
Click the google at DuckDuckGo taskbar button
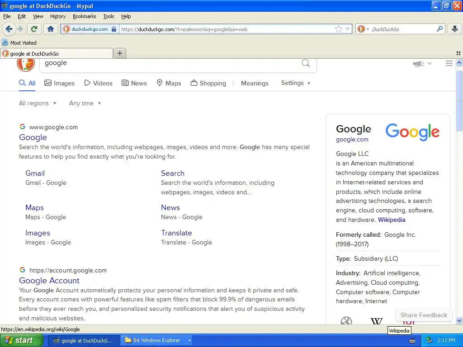pyautogui.click(x=84, y=340)
